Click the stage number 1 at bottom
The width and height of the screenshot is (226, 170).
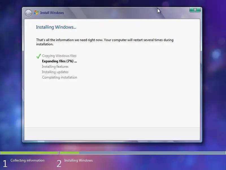(x=5, y=164)
